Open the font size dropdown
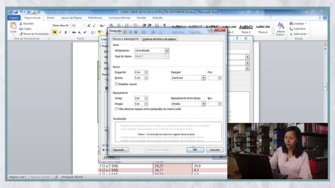Image resolution: width=335 pixels, height=188 pixels. (84, 26)
